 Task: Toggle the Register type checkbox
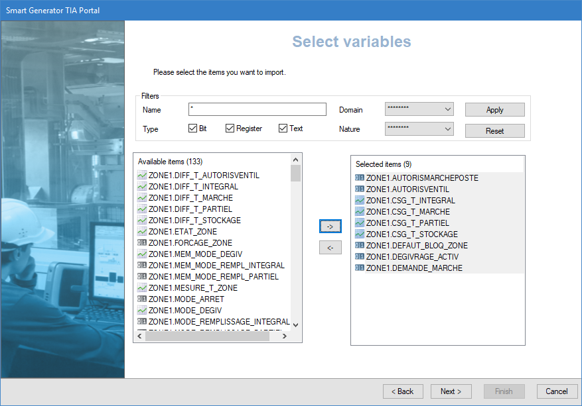click(x=230, y=128)
